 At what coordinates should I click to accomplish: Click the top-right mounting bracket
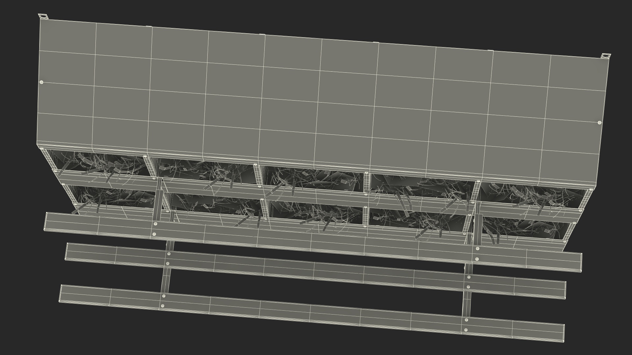pos(606,56)
